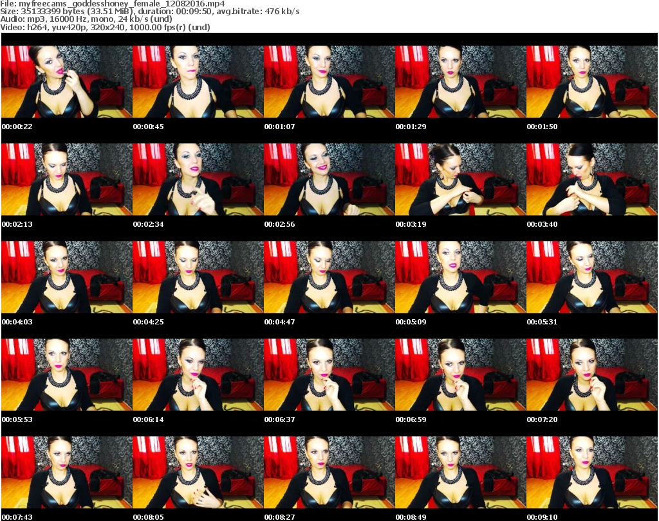Viewport: 659px width, 521px height.
Task: Select the 00:02:56 time caption
Action: pyautogui.click(x=279, y=224)
